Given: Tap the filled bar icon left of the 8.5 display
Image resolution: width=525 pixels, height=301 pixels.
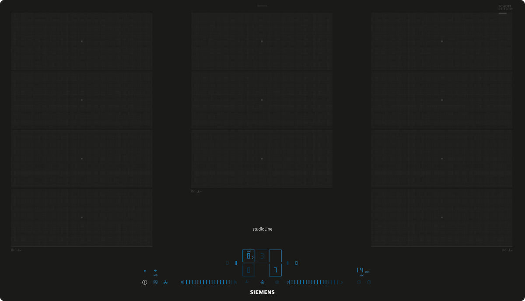Looking at the screenshot, I should pyautogui.click(x=236, y=263).
